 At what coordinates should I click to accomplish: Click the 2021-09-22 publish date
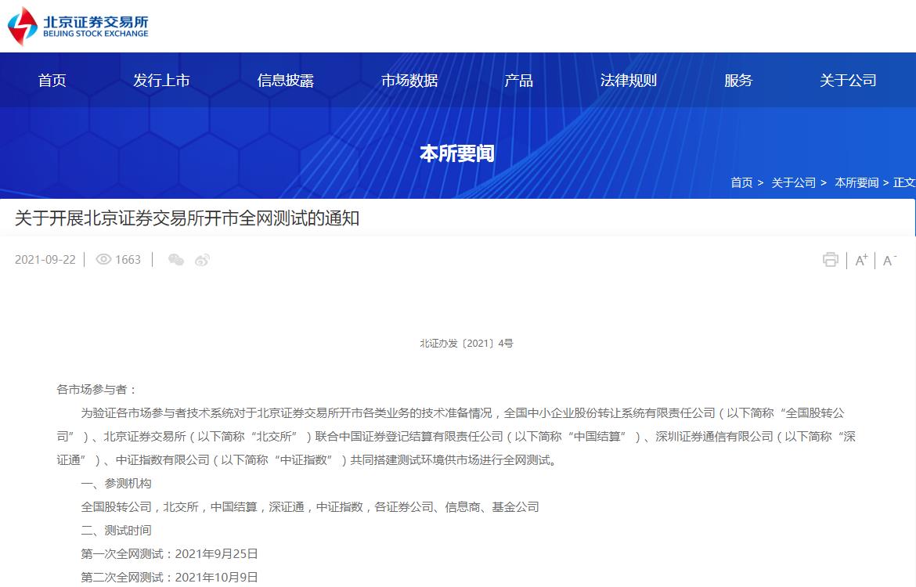pos(45,260)
